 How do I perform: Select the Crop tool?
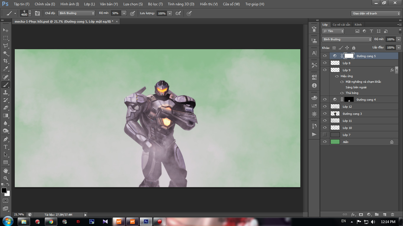[5, 61]
